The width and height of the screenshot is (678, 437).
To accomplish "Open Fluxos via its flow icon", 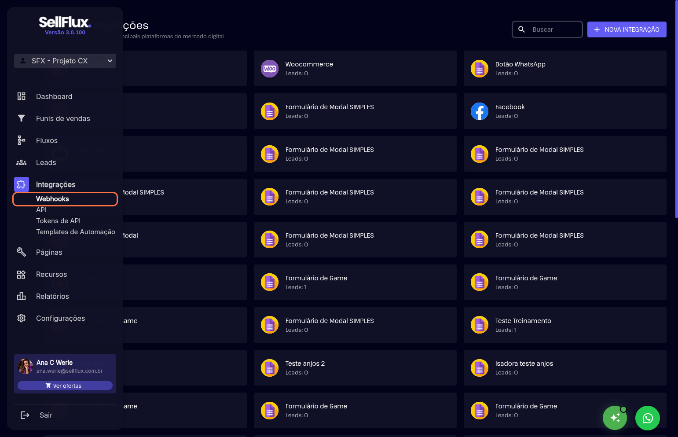I will coord(21,140).
